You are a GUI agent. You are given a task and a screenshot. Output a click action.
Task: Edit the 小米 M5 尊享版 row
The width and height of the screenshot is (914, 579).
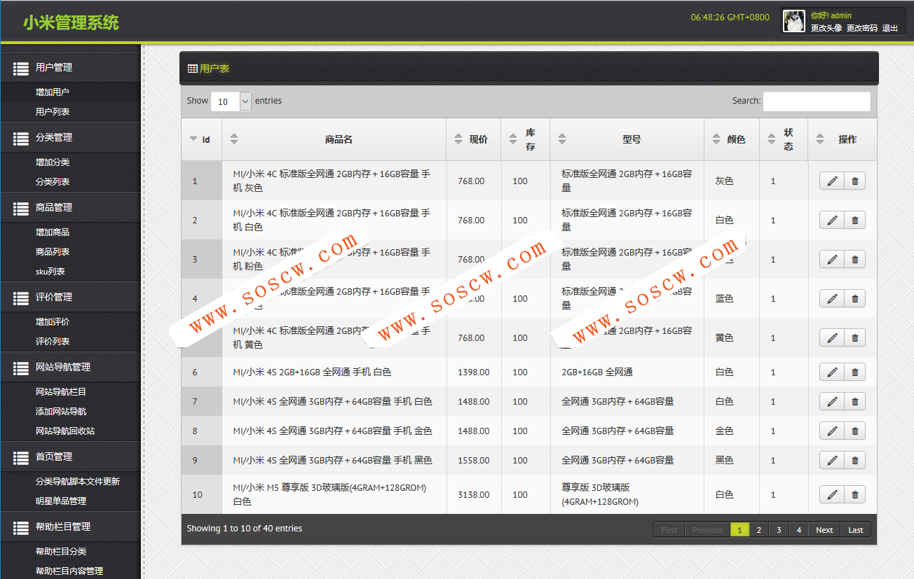click(x=832, y=495)
